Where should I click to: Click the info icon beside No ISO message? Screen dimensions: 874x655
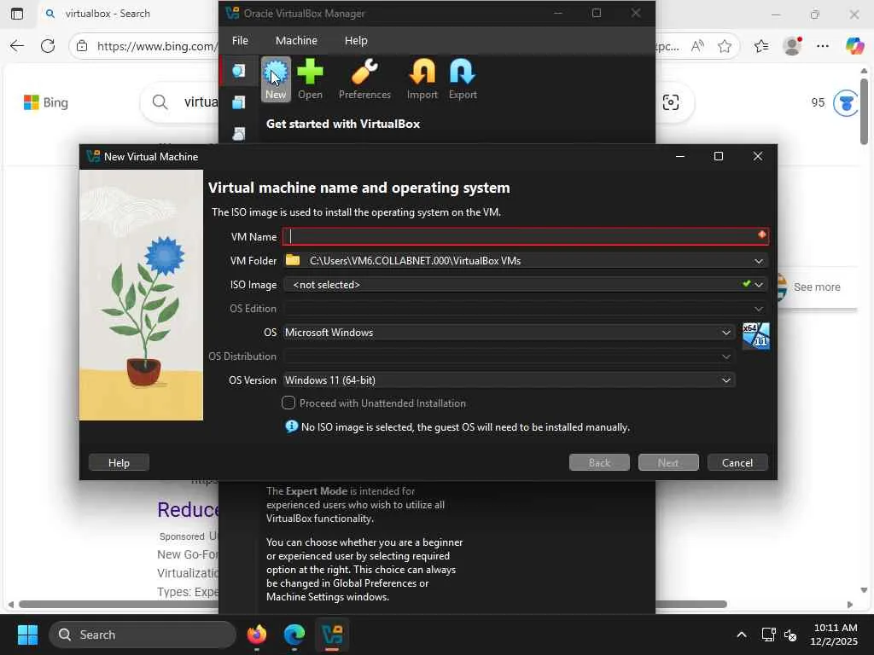tap(292, 426)
